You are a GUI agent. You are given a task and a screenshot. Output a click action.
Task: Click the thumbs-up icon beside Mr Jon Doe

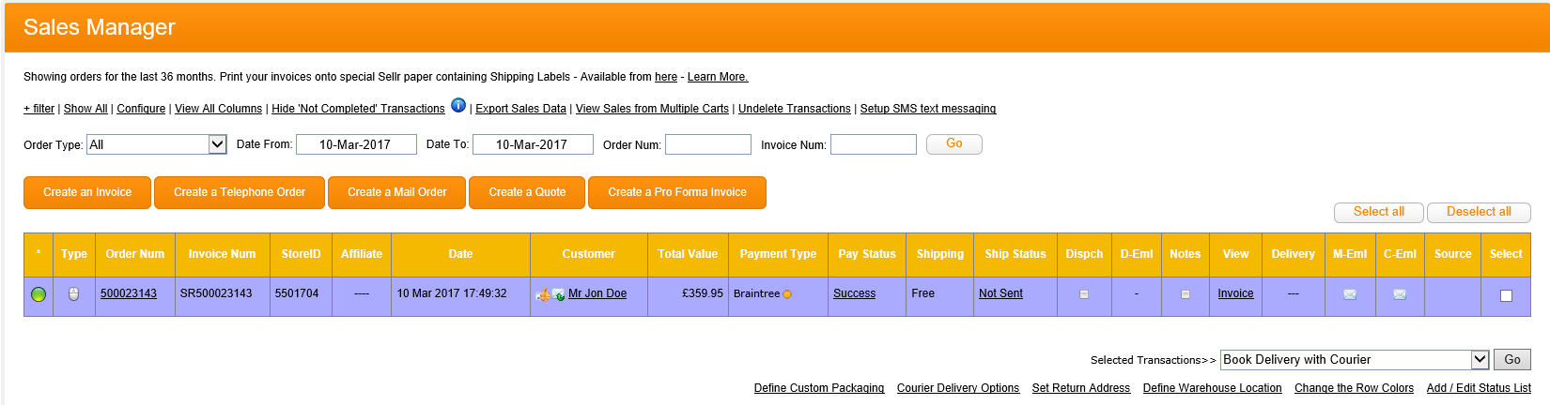click(543, 294)
